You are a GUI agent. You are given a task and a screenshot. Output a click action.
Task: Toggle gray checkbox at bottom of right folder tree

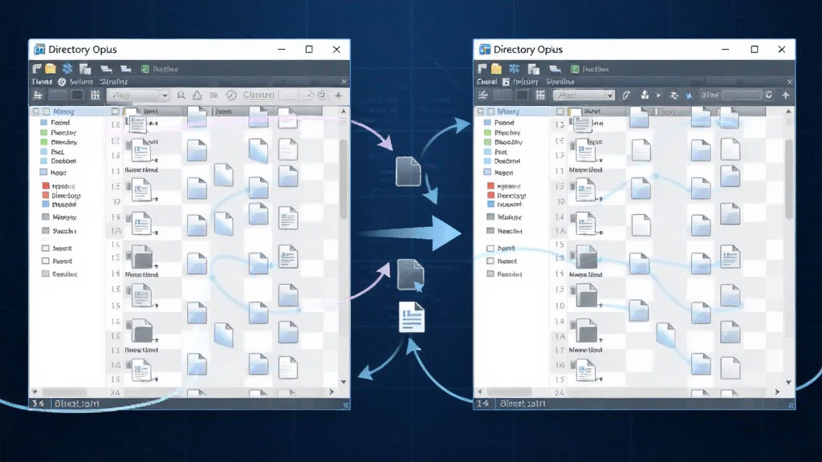[x=490, y=274]
